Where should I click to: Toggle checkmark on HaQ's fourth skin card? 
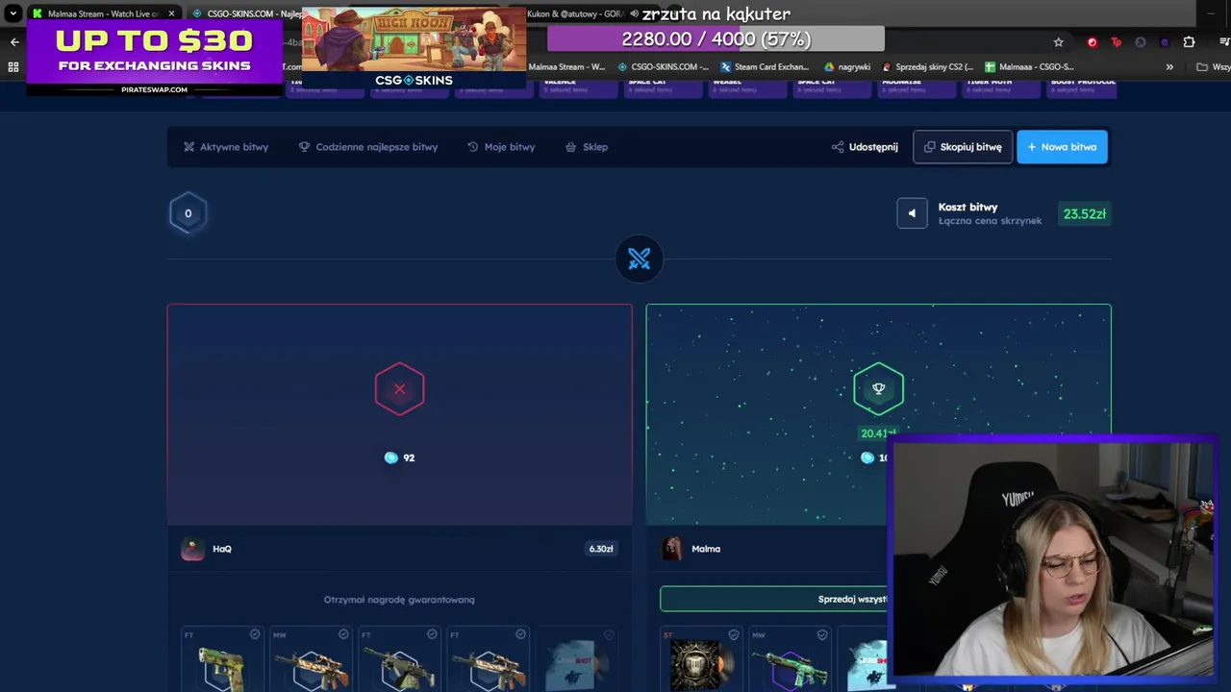pyautogui.click(x=520, y=634)
